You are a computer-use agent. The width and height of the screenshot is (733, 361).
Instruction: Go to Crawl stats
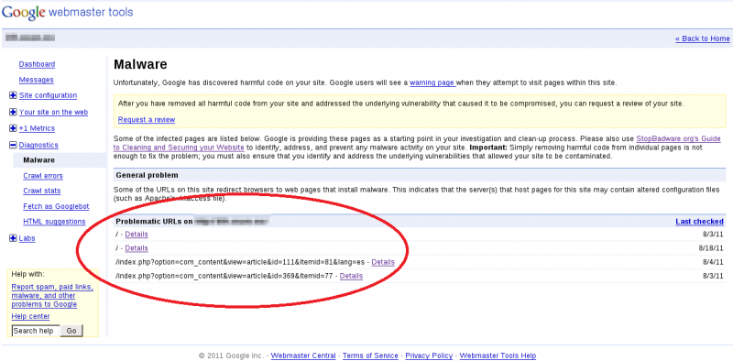(x=41, y=191)
